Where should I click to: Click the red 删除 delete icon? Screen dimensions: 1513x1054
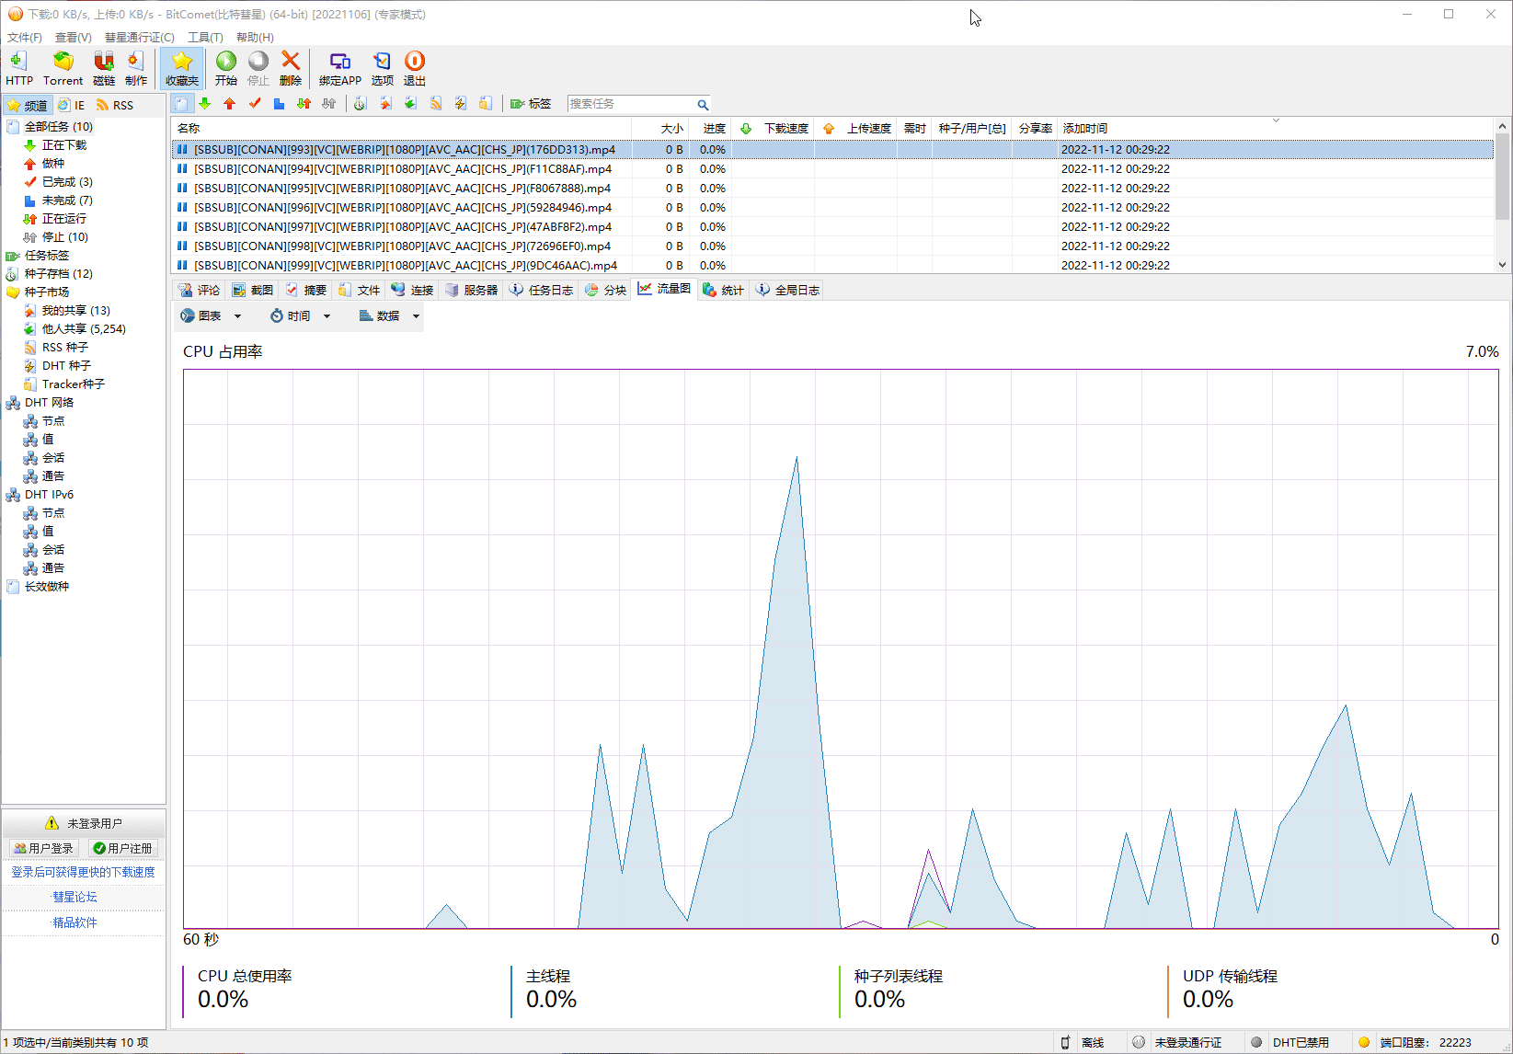tap(291, 68)
